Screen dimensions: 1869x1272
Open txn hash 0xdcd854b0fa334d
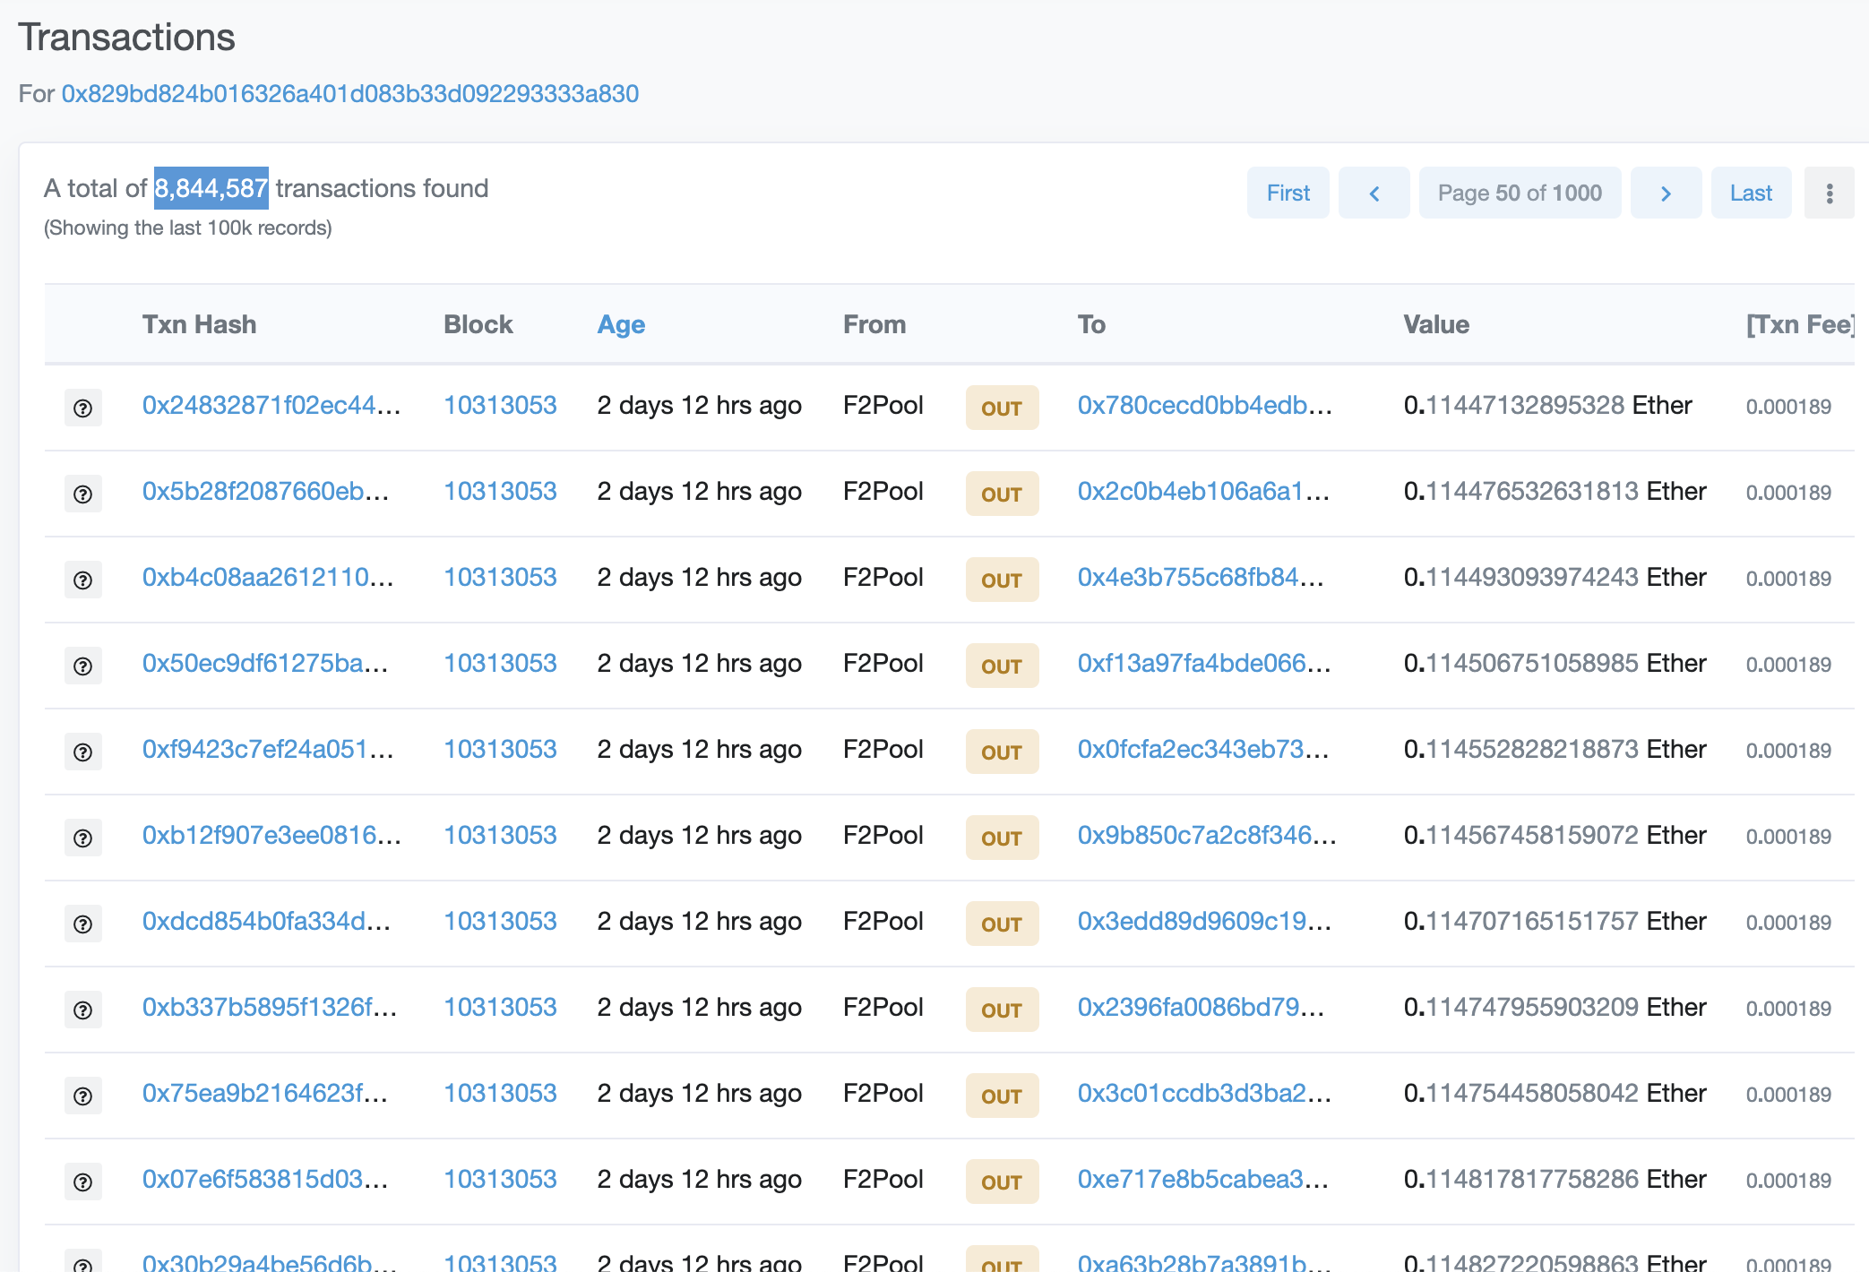[x=266, y=921]
